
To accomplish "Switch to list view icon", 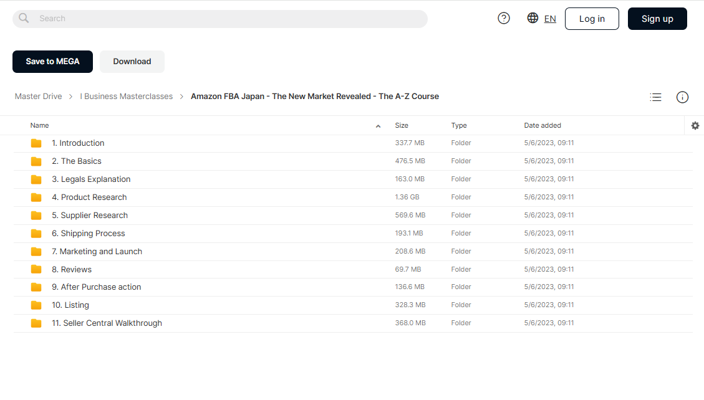I will 655,97.
